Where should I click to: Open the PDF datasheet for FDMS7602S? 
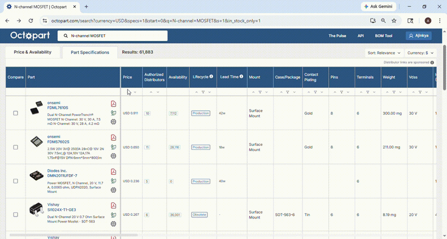113,138
